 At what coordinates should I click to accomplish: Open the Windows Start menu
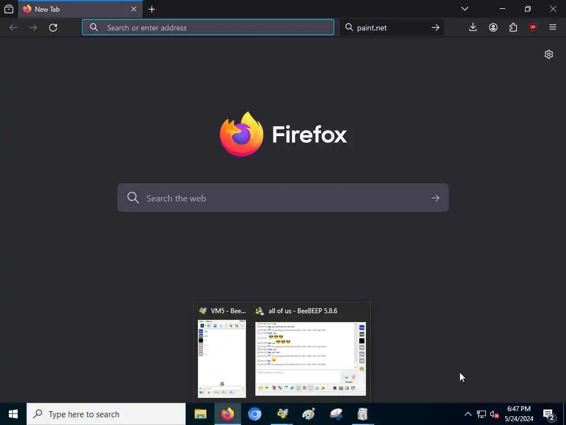coord(13,414)
